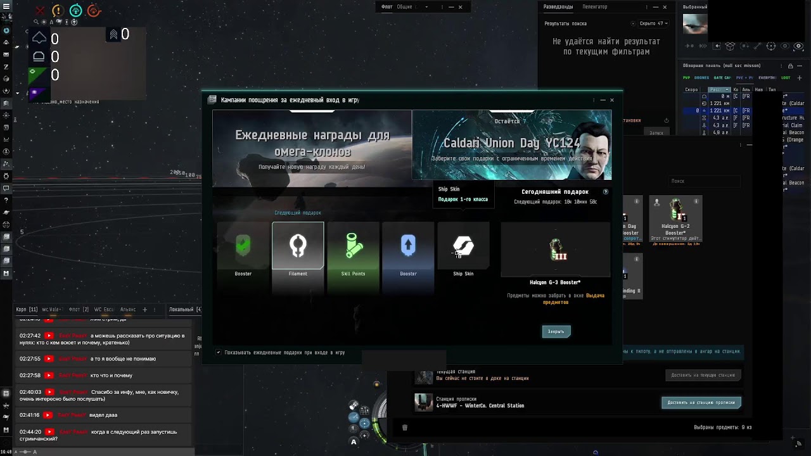Viewport: 811px width, 456px height.
Task: Open the help question mark icon in Neocom
Action: point(6,200)
